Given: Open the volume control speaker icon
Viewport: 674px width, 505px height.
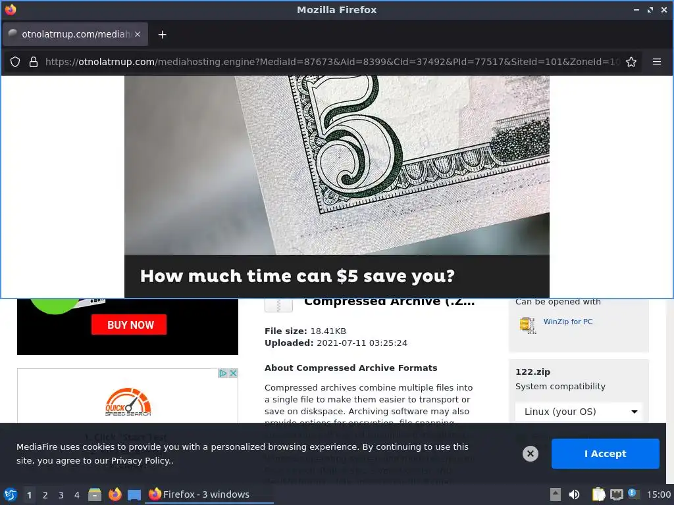Looking at the screenshot, I should [574, 494].
